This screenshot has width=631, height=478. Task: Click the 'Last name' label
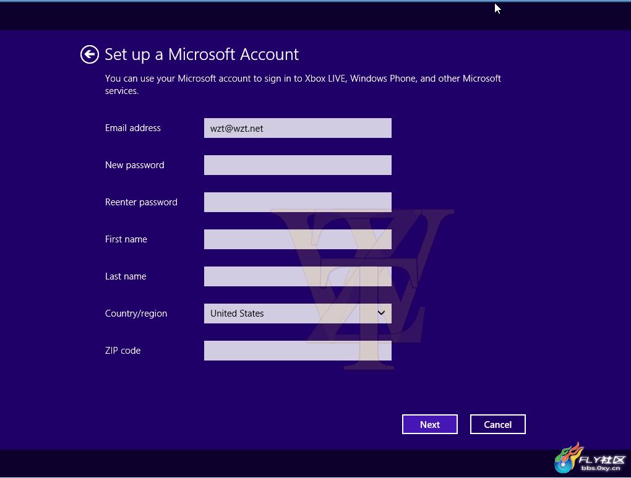(x=126, y=276)
